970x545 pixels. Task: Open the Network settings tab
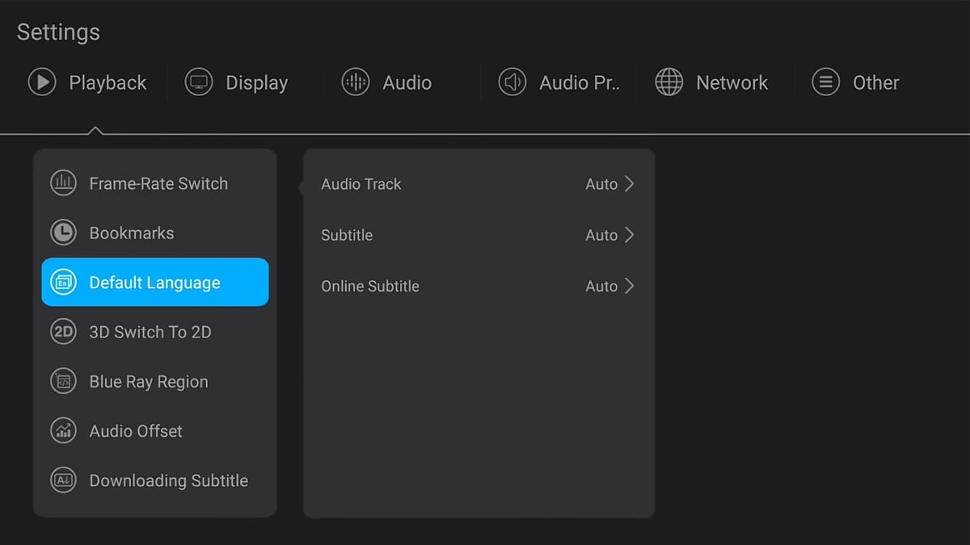pos(732,82)
